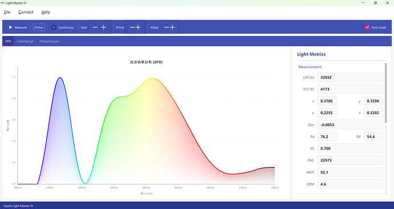Click the Measurement section label
This screenshot has height=209, width=394.
[309, 67]
